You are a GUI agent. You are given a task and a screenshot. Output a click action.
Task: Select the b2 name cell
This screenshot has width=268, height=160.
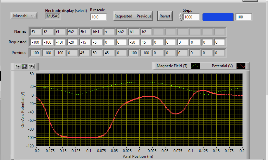(146, 32)
